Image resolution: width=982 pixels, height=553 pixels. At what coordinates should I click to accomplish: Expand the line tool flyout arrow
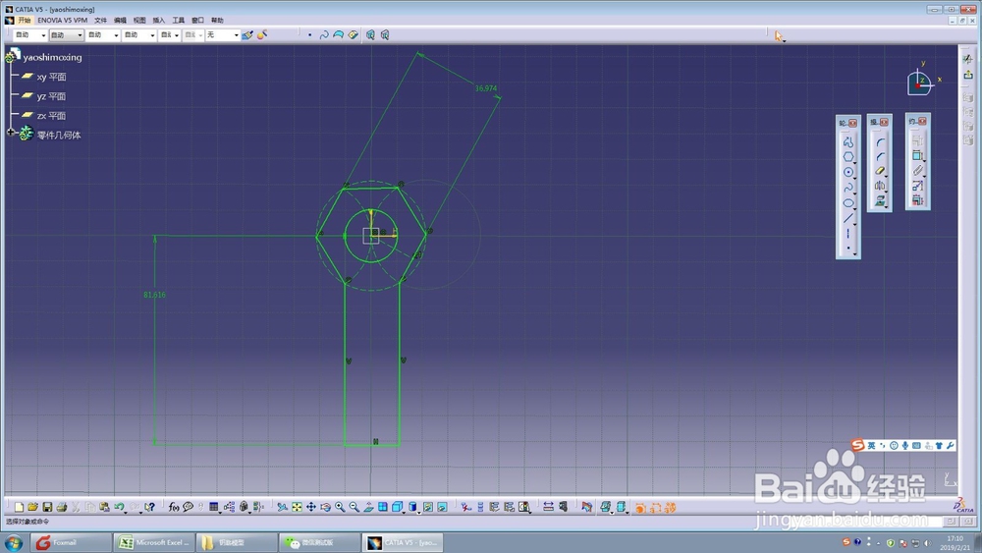(855, 224)
